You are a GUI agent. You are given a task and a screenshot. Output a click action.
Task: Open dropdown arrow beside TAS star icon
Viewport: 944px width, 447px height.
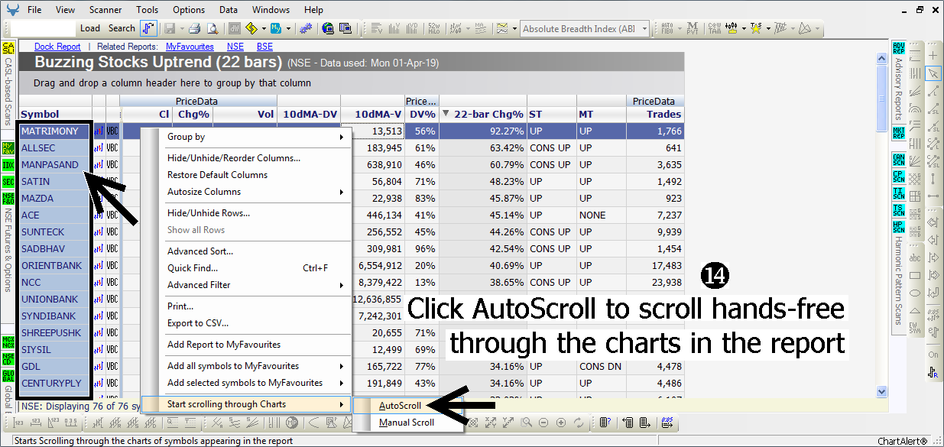(767, 28)
